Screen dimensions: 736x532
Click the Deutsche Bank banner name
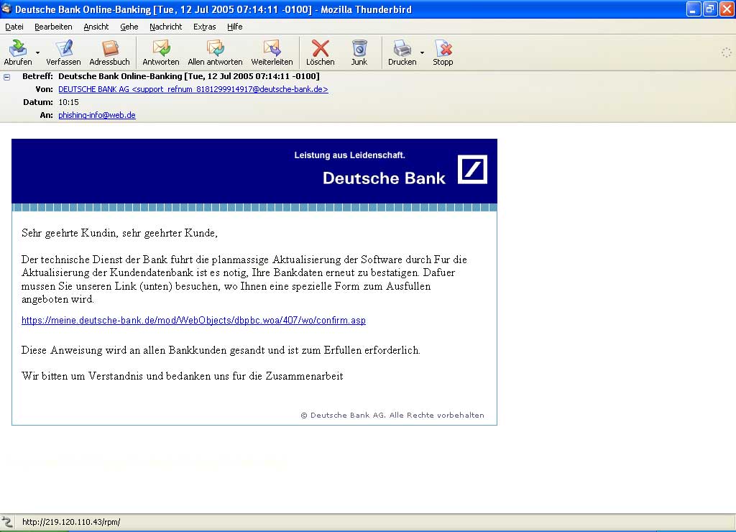[384, 178]
